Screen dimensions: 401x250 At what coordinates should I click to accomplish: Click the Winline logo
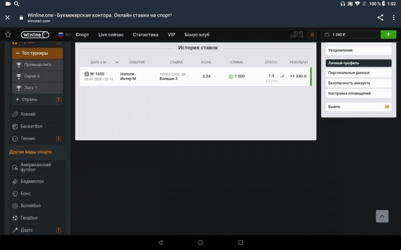pos(35,35)
